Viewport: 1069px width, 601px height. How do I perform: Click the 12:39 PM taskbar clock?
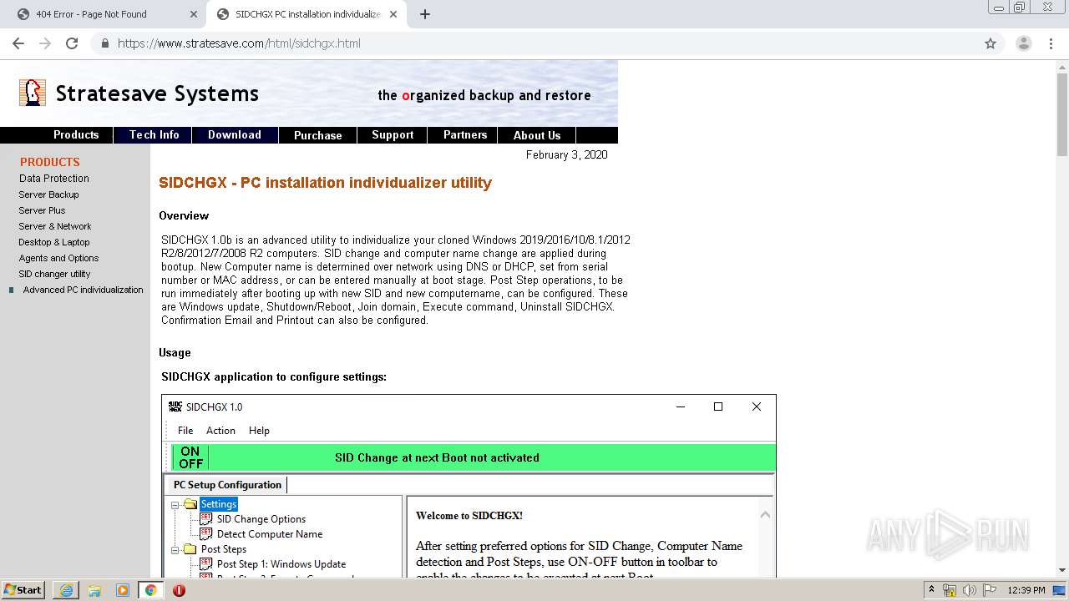[1026, 590]
